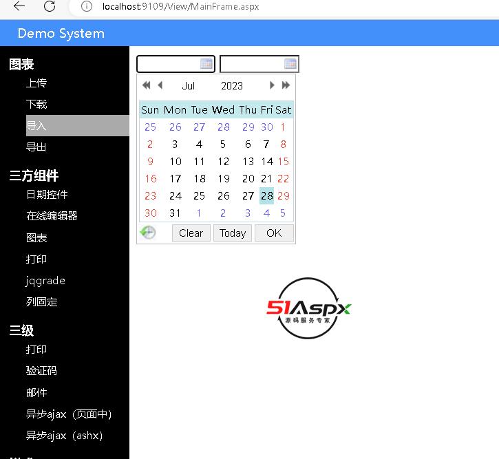Screen dimensions: 499x459
Task: Pick July 1 in calendar
Action: click(283, 127)
